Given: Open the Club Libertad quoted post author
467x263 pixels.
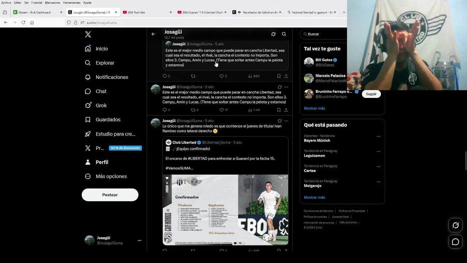Looking at the screenshot, I should coord(184,142).
